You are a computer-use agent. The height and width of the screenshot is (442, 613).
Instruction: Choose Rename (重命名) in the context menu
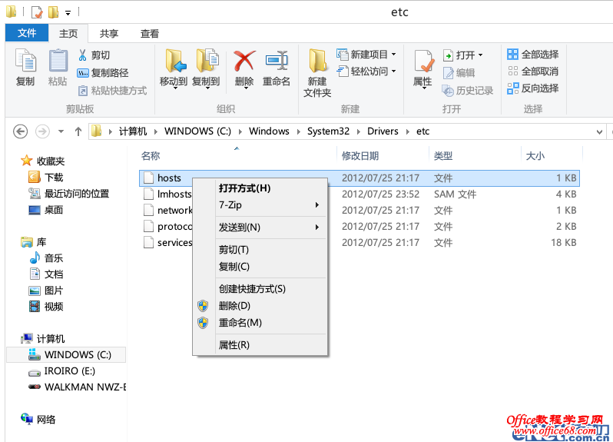coord(260,322)
